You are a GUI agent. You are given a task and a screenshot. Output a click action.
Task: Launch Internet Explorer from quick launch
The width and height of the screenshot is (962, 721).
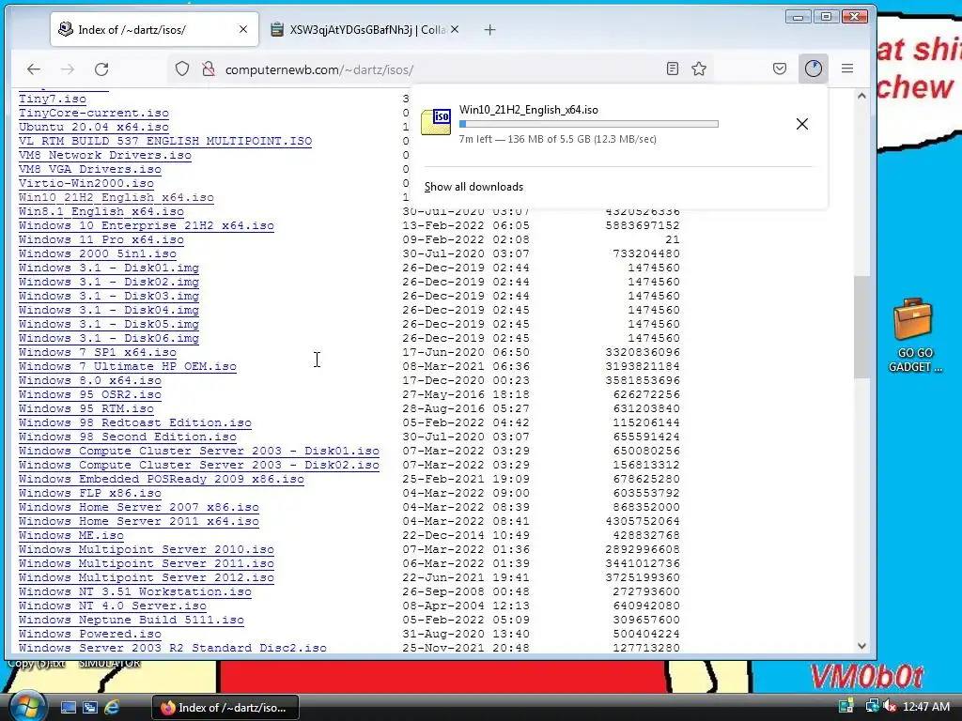click(113, 708)
